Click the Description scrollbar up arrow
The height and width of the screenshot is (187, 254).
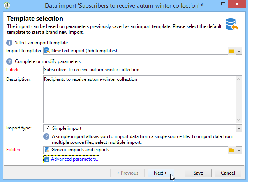click(239, 79)
